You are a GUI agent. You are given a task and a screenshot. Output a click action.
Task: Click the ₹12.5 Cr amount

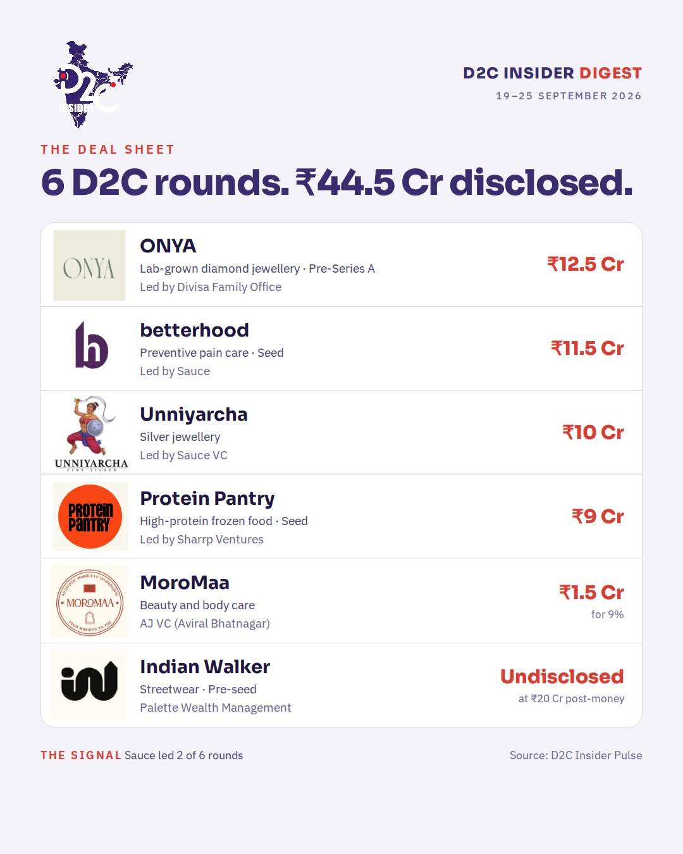pos(586,264)
